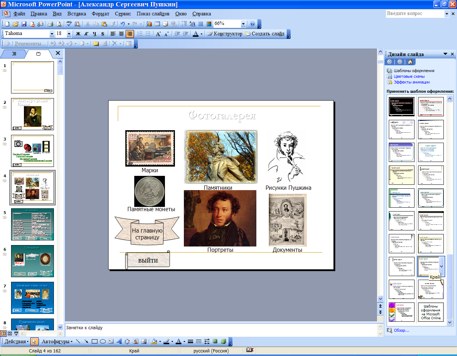Viewport: 457px width, 356px height.
Task: Apply line color in drawing toolbar
Action: click(166, 341)
